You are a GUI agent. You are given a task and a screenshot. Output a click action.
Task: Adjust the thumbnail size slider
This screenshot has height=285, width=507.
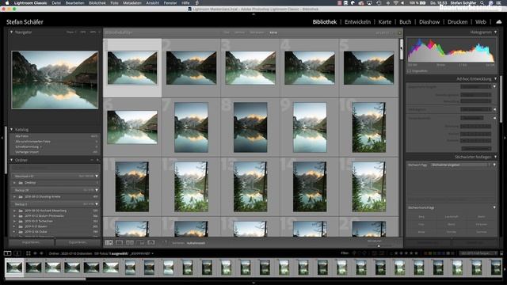point(379,245)
